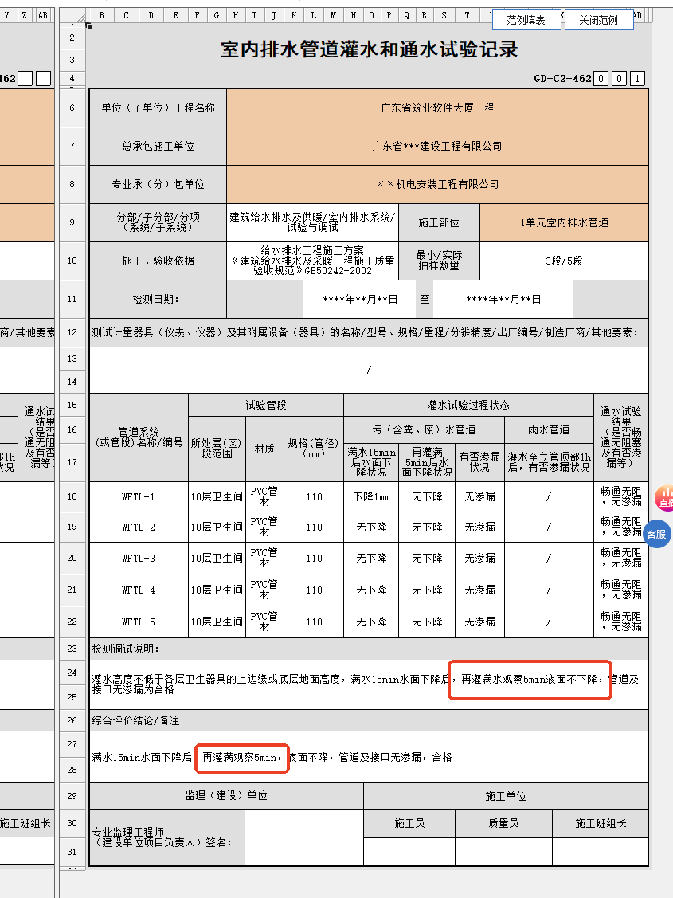Viewport: 673px width, 898px height.
Task: Click the 1单元室内排水管道 construction part cell
Action: [x=564, y=222]
